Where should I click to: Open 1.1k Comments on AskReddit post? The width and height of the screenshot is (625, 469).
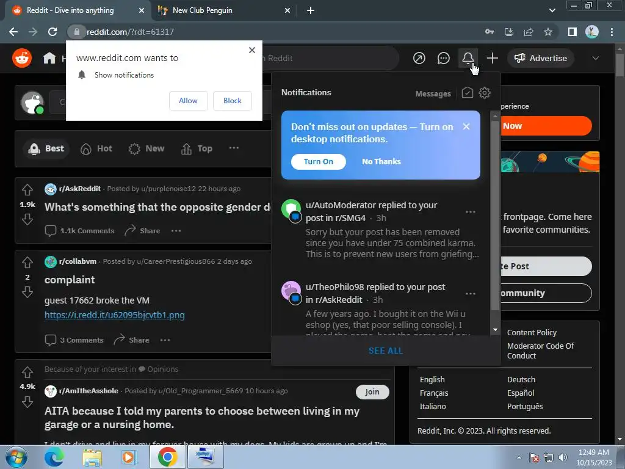pyautogui.click(x=80, y=230)
